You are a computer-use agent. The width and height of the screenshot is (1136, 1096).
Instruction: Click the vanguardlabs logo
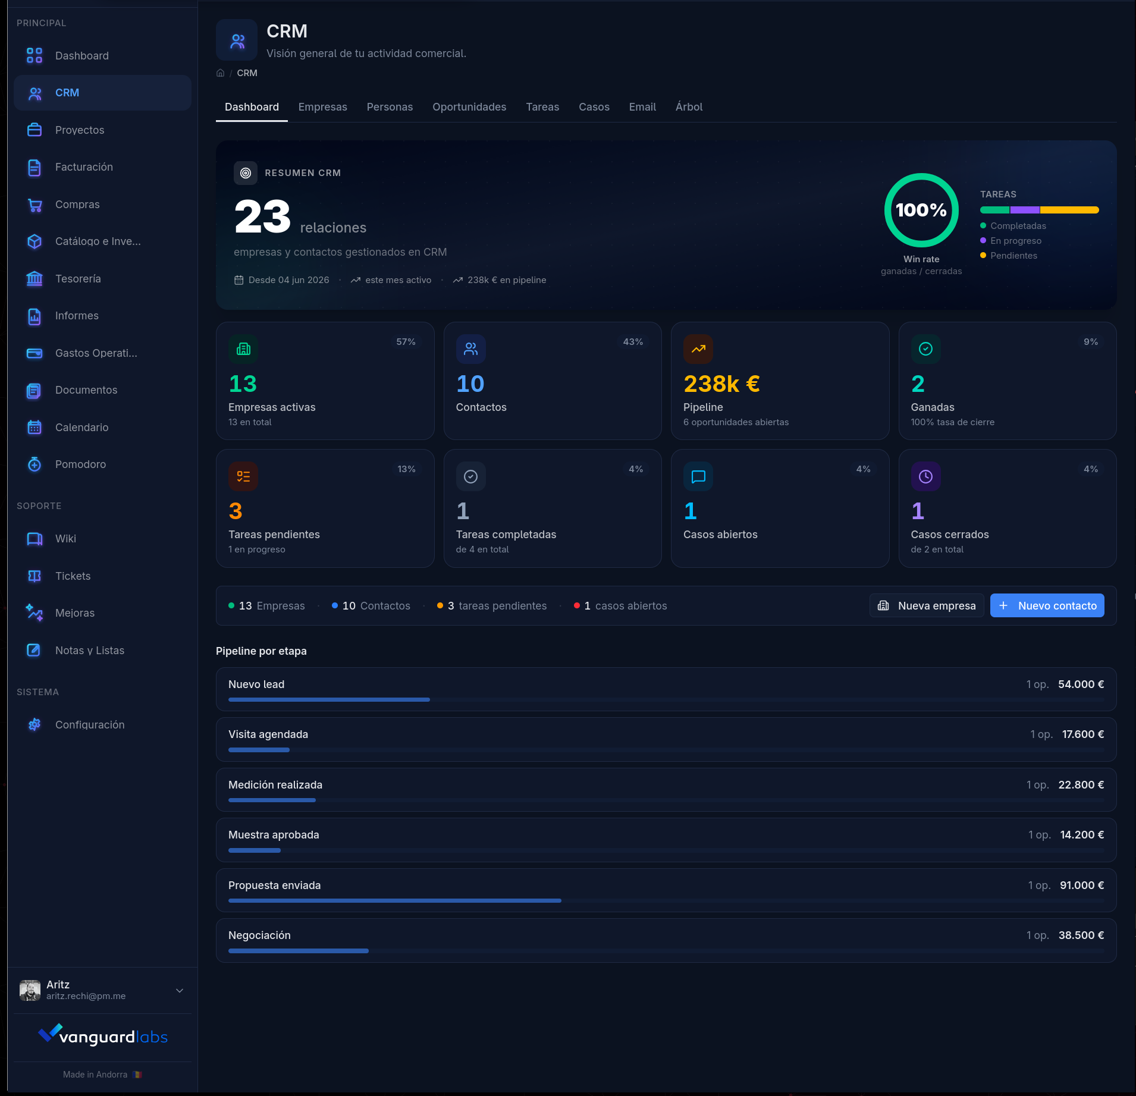(x=102, y=1036)
